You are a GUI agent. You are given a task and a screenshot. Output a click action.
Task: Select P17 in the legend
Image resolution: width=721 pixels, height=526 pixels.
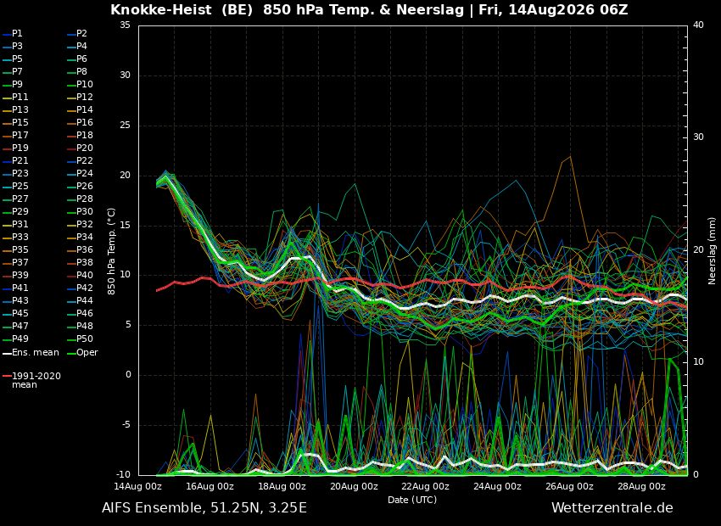(15, 135)
